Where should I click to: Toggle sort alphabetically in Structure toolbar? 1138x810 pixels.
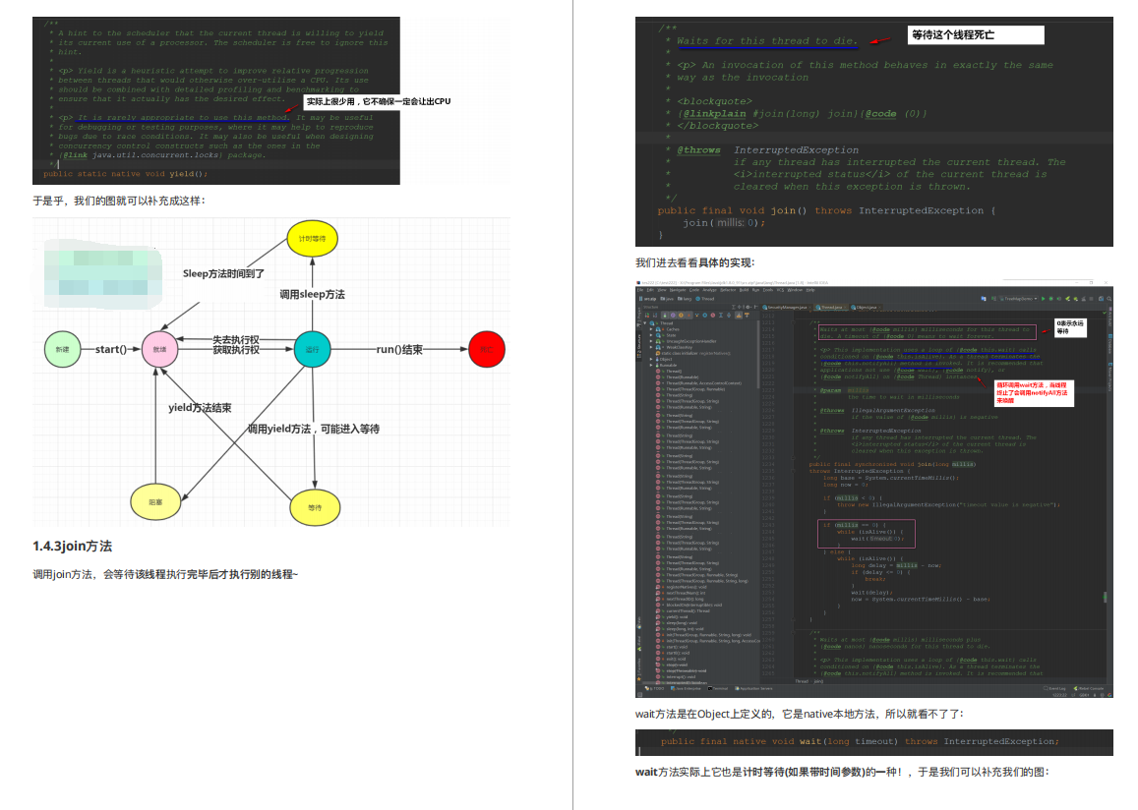pyautogui.click(x=655, y=316)
